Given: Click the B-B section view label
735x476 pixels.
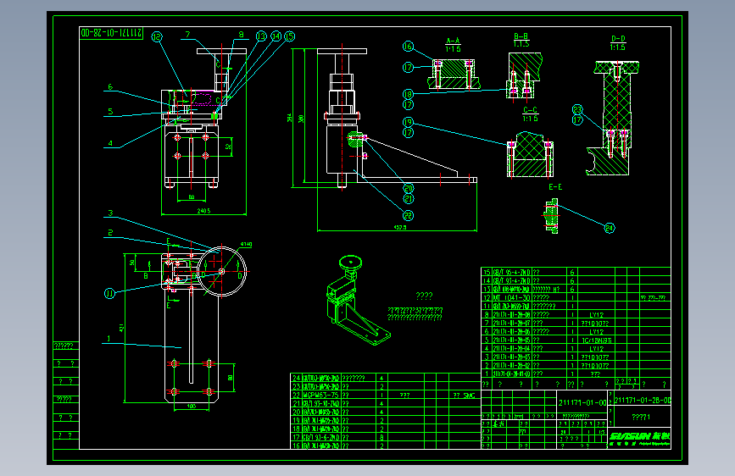Looking at the screenshot, I should [521, 40].
